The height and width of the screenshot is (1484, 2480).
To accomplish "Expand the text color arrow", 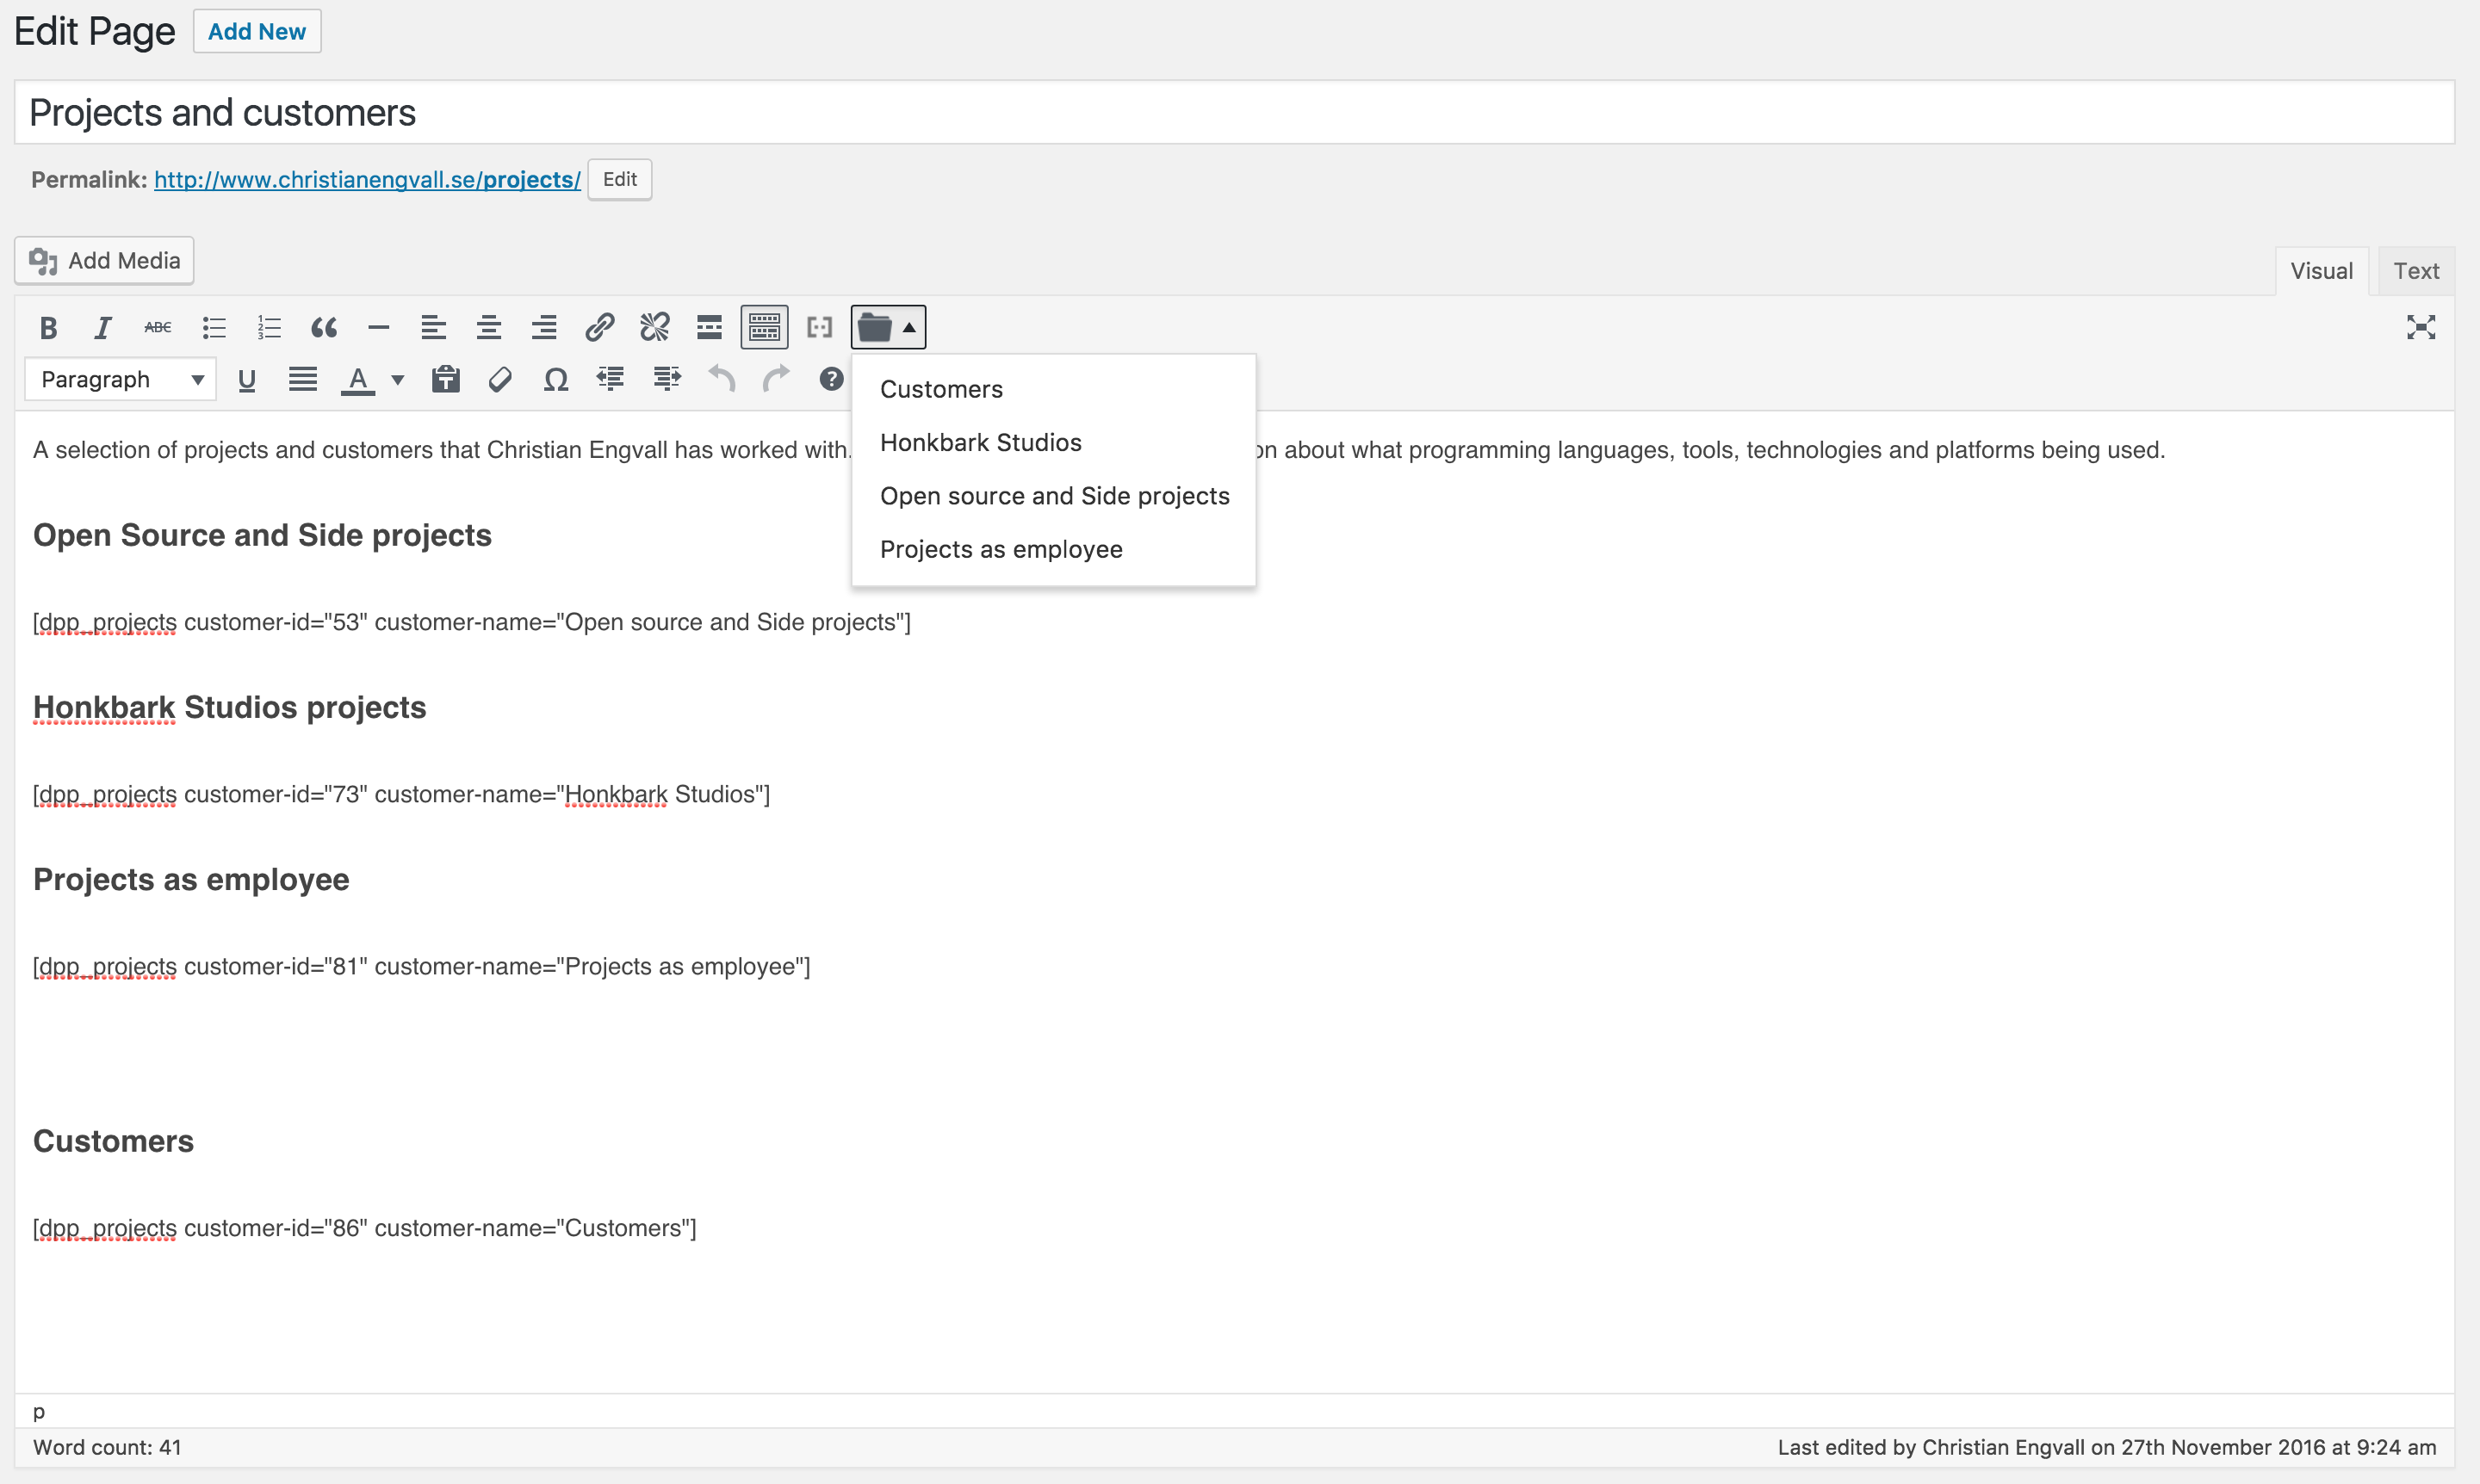I will [398, 380].
